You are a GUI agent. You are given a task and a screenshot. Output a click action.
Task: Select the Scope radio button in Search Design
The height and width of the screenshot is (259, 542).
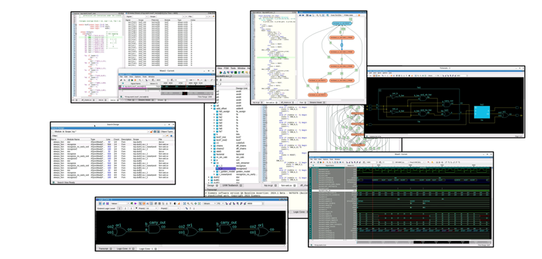click(63, 132)
